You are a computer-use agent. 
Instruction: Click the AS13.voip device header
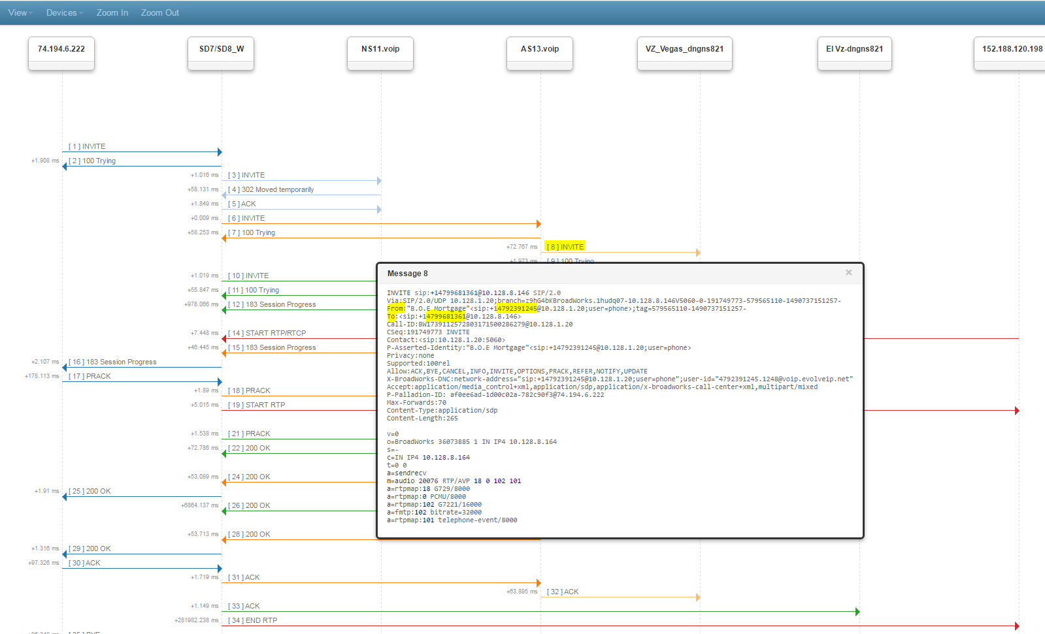pos(540,50)
